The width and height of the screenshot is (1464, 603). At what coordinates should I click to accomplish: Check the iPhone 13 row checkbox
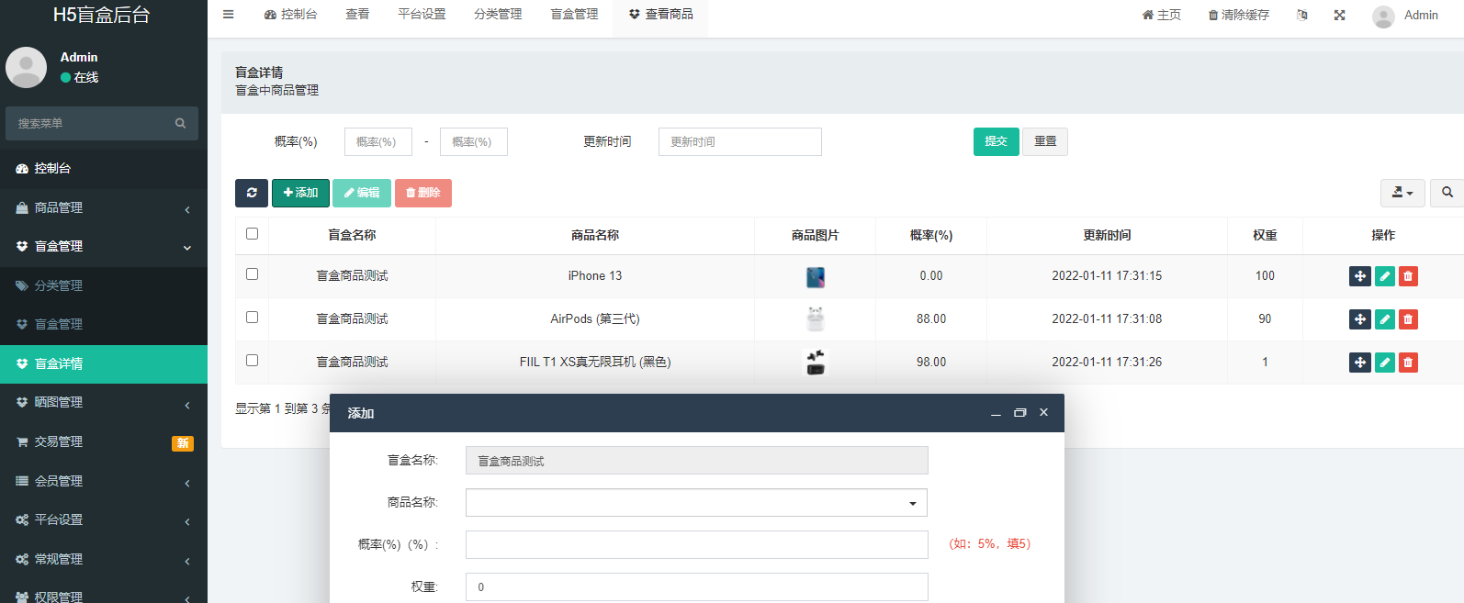[x=253, y=274]
